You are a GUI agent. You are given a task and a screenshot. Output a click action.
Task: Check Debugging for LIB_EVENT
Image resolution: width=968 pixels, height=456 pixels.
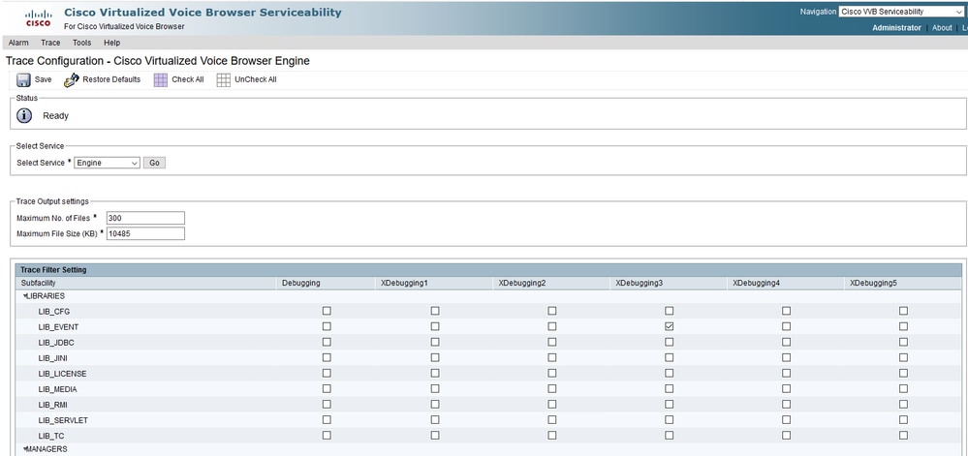click(327, 326)
